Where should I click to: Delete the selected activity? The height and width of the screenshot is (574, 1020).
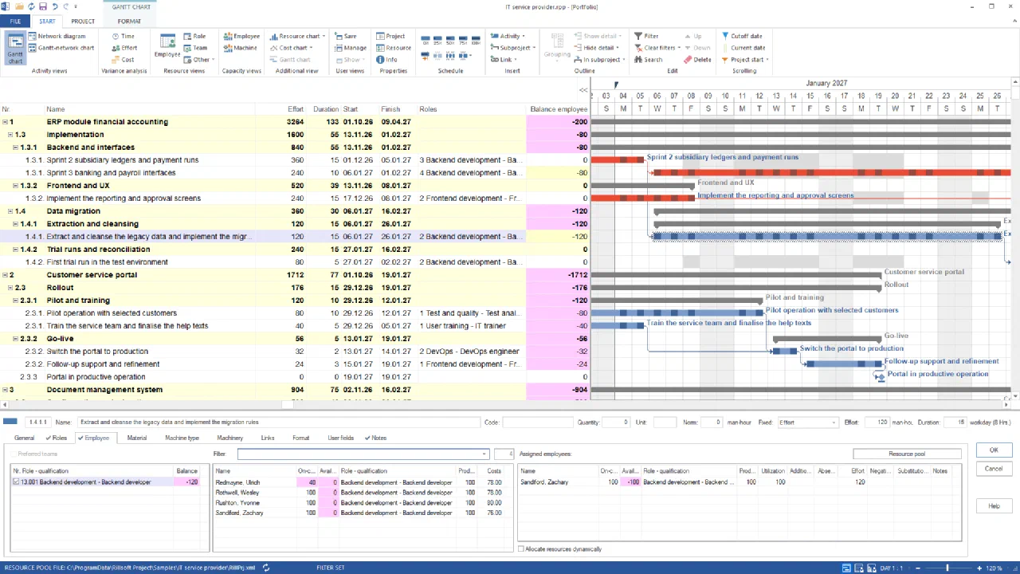point(697,60)
